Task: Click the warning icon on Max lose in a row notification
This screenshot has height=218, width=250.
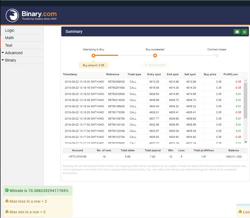Action: click(x=7, y=201)
